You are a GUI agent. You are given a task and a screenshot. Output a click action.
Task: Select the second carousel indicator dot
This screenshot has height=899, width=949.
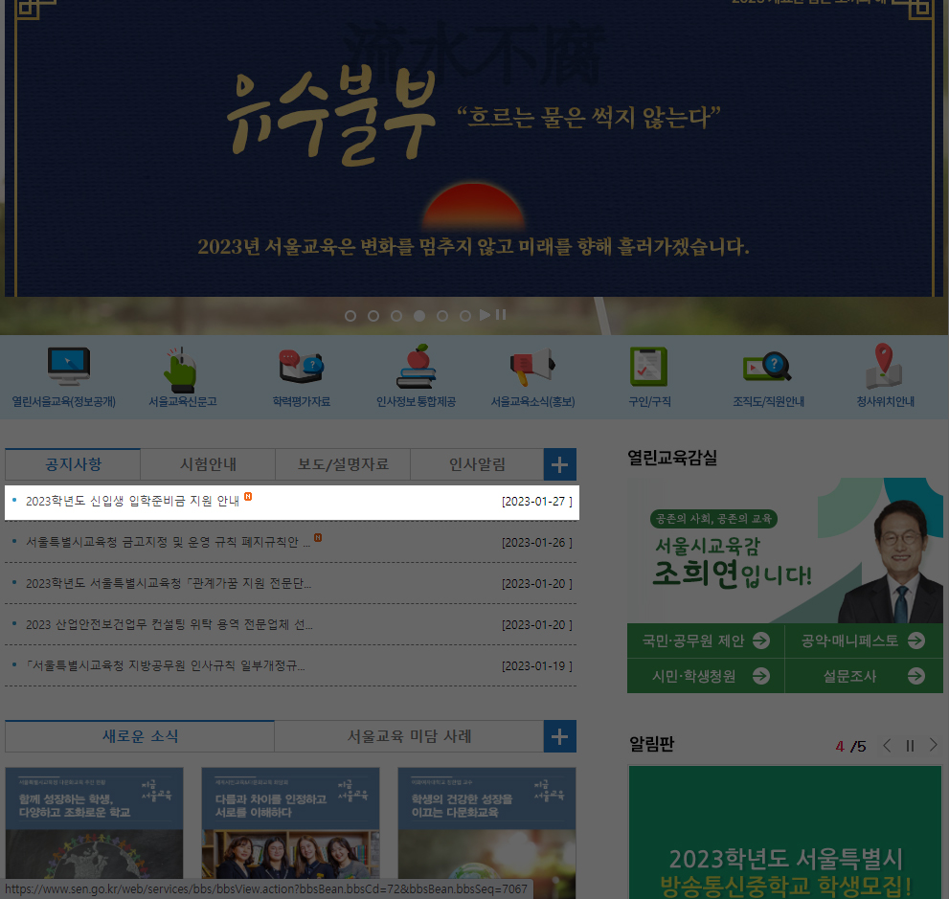click(x=373, y=314)
